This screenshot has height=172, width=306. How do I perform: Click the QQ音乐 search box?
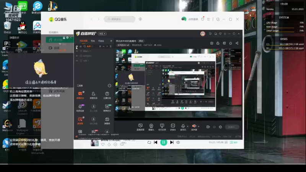click(x=119, y=19)
